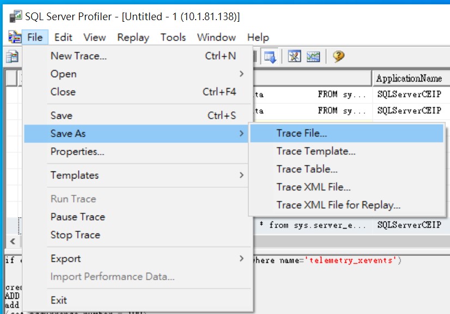Select Exit to quit Profiler
This screenshot has width=450, height=314.
click(x=58, y=300)
